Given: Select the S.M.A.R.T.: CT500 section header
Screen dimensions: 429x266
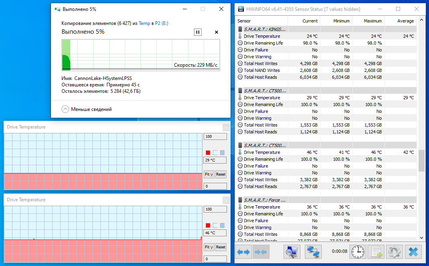Looking at the screenshot, I should pos(265,90).
